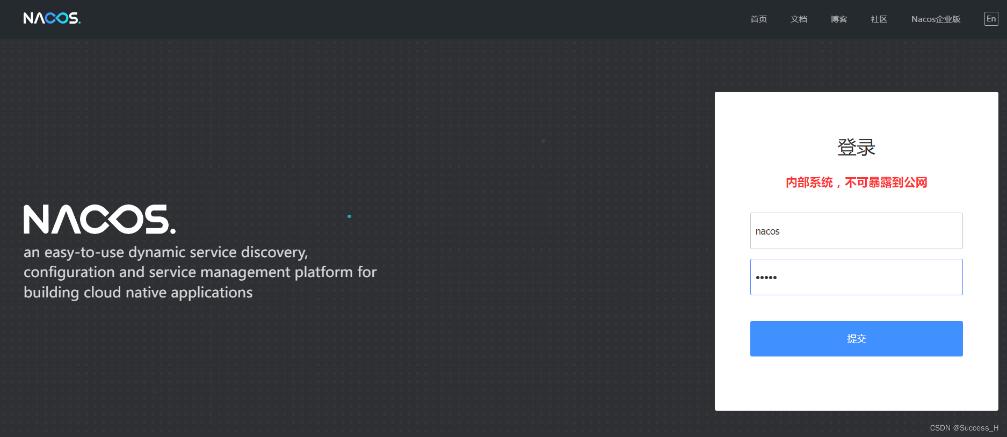The image size is (1007, 437).
Task: Open the 首页 navigation link
Action: 758,19
